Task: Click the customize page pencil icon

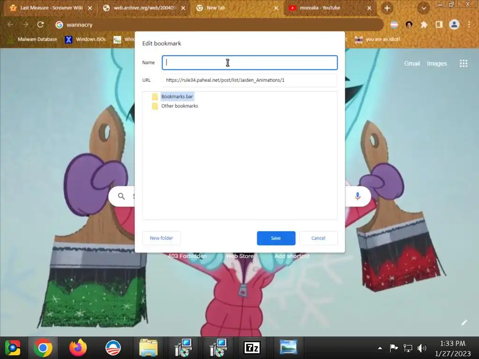Action: pos(464,323)
